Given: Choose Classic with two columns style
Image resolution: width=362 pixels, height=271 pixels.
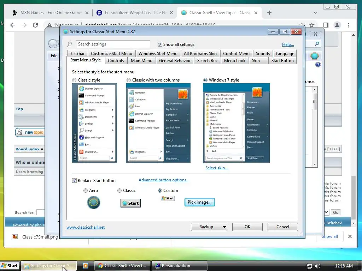Looking at the screenshot, I should pos(129,80).
